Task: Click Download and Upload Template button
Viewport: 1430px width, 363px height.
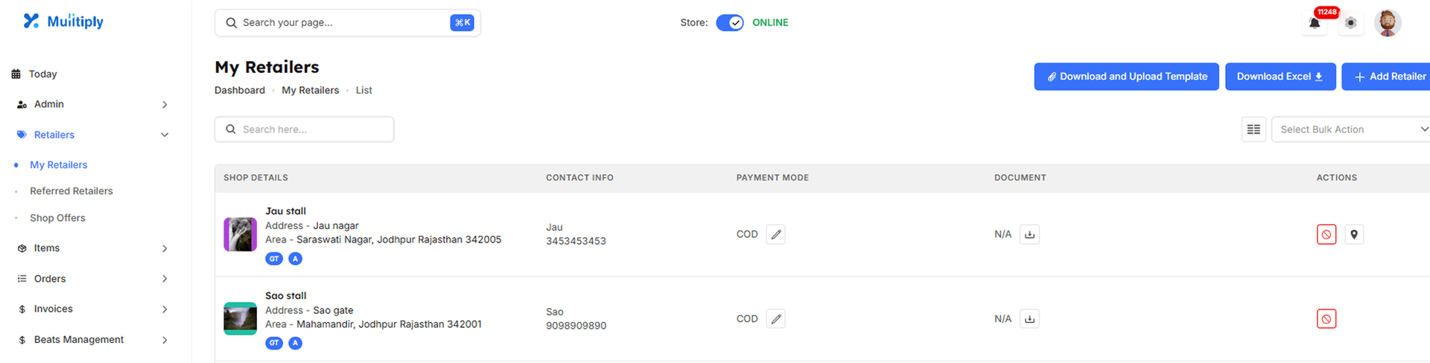Action: [x=1126, y=77]
